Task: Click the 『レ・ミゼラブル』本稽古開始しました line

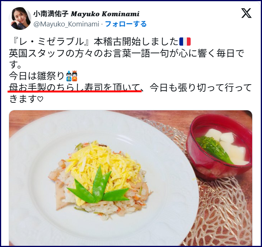Action: click(94, 42)
